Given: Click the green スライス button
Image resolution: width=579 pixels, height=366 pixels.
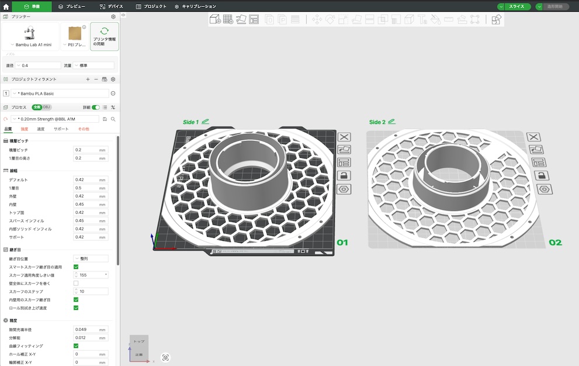Looking at the screenshot, I should [x=516, y=6].
